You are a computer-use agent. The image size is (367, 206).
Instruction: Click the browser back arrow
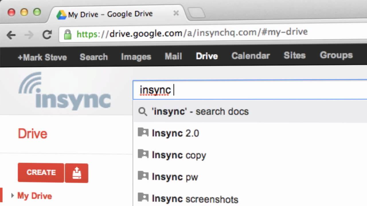[11, 35]
